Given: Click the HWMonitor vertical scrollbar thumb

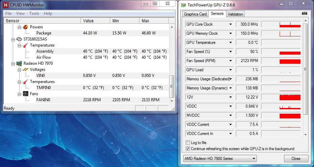Looking at the screenshot, I should 171,86.
